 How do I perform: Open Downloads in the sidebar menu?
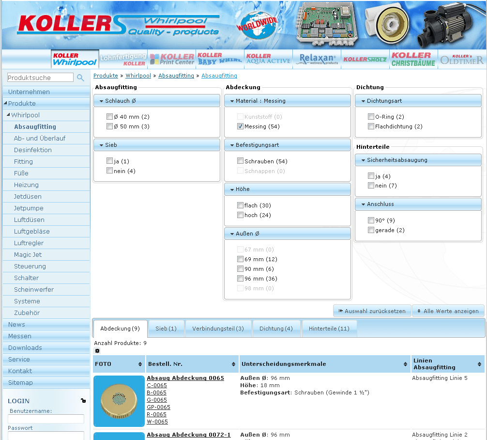pos(25,347)
